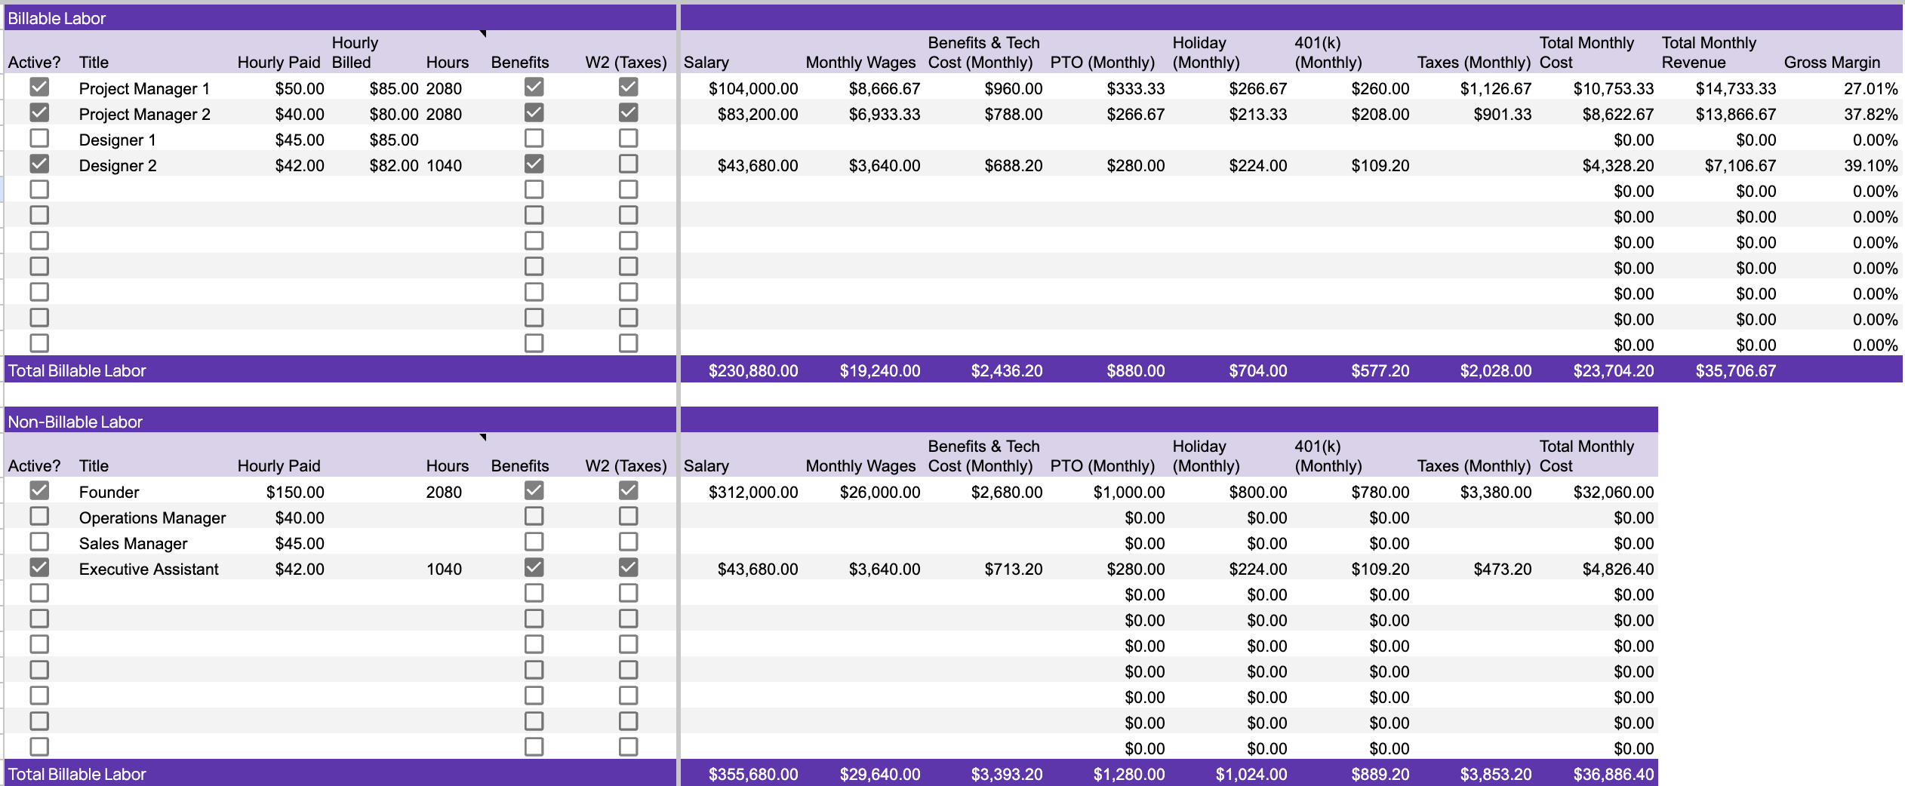Toggle Active checkbox for Designer 2

[x=39, y=164]
